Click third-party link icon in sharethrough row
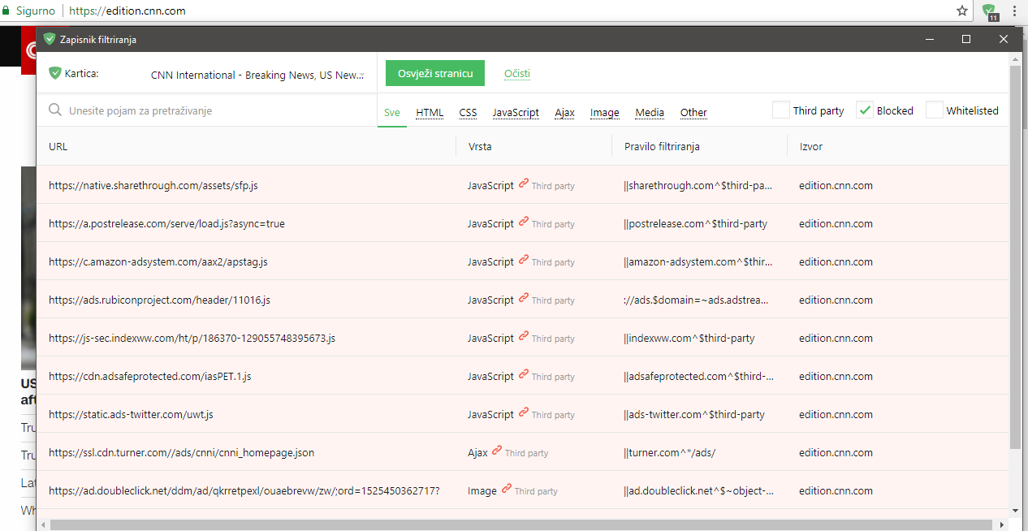 coord(524,184)
